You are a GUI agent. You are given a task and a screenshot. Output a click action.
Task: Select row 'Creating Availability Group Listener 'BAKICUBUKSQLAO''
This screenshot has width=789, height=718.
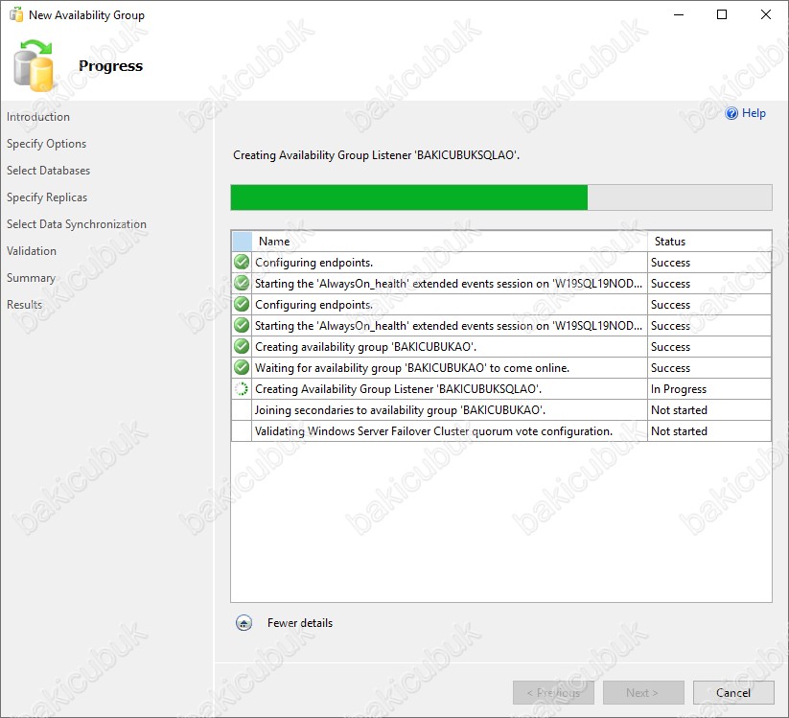501,389
